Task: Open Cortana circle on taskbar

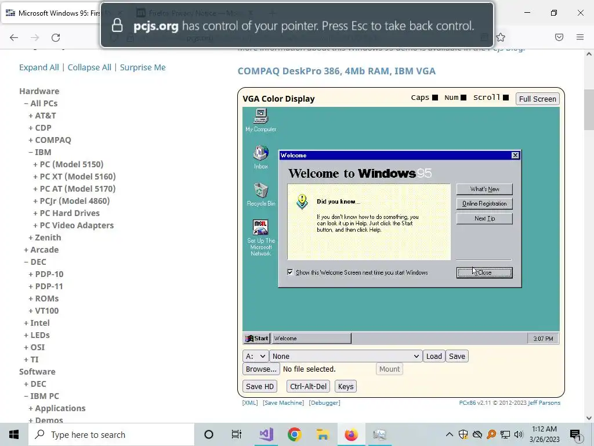Action: tap(208, 434)
